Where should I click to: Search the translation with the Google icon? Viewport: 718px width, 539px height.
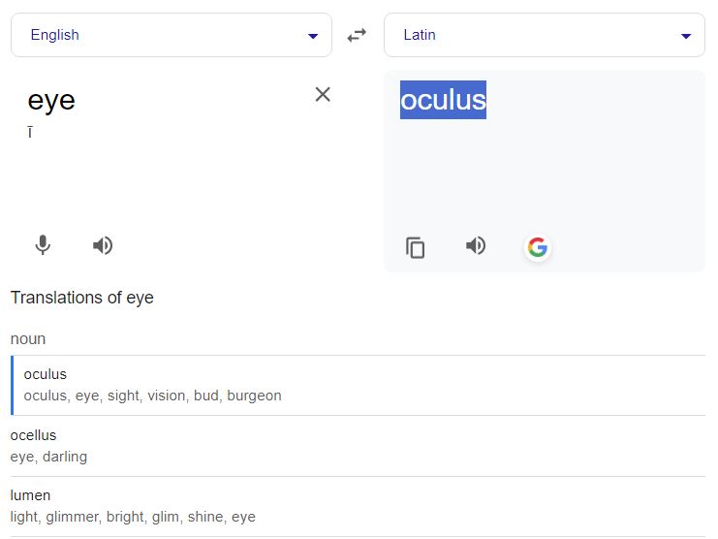(537, 247)
